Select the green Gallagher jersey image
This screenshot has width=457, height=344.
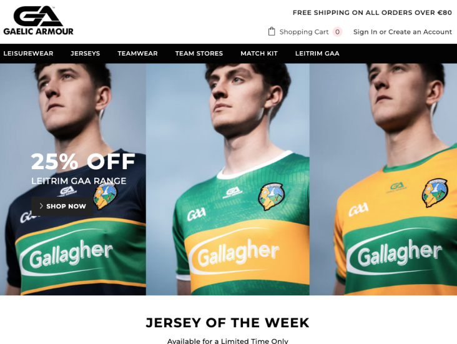pyautogui.click(x=228, y=179)
